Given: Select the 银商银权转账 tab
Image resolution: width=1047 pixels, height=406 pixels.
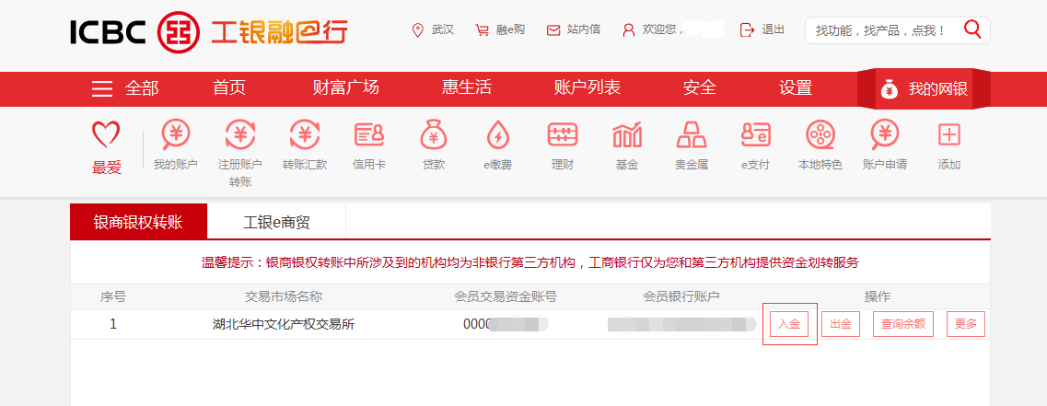Looking at the screenshot, I should pos(138,223).
